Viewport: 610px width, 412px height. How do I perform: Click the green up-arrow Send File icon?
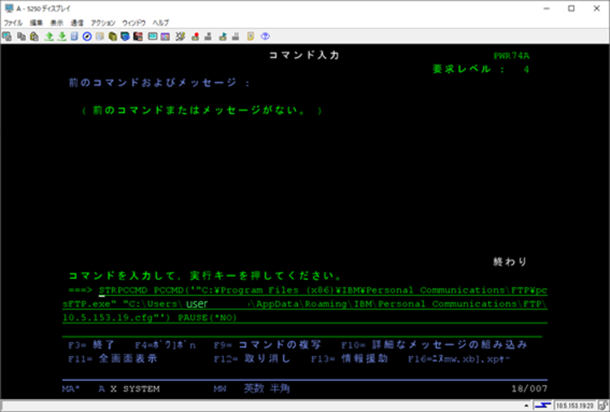[48, 37]
